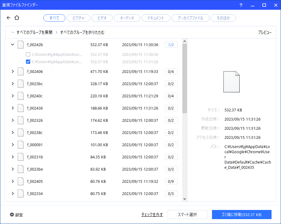The image size is (281, 224).
Task: Click the scrollbar down arrow
Action: click(x=184, y=199)
